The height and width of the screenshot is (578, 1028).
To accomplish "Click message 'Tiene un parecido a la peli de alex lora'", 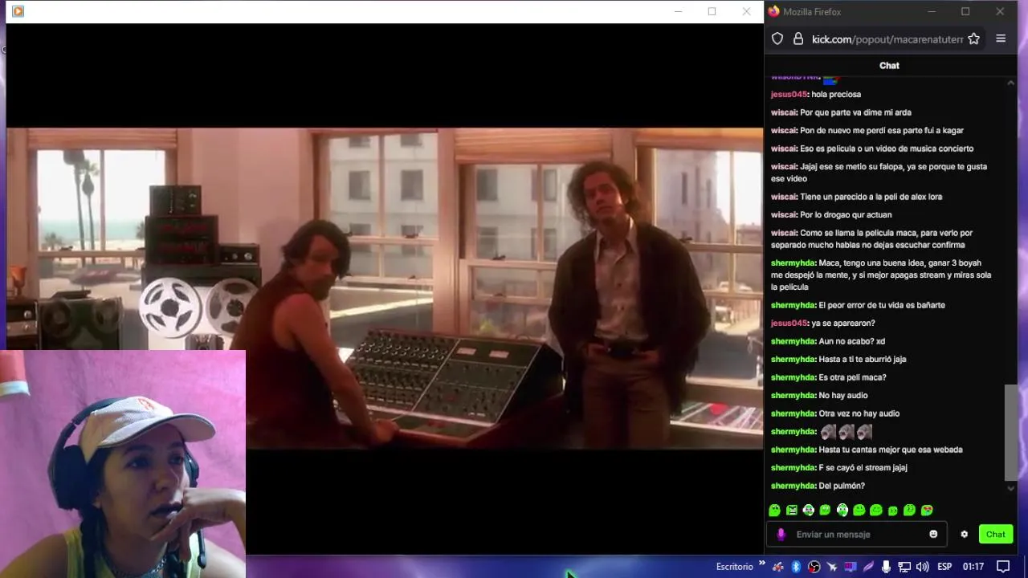I will pyautogui.click(x=871, y=197).
